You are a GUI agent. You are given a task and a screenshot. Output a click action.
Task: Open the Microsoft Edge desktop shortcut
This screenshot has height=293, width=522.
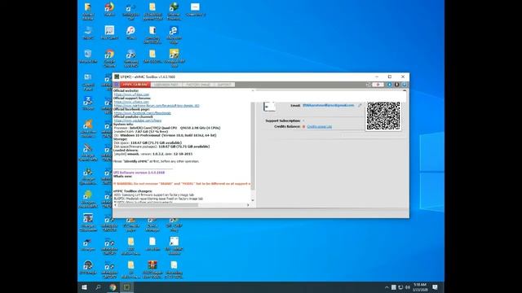point(174,34)
